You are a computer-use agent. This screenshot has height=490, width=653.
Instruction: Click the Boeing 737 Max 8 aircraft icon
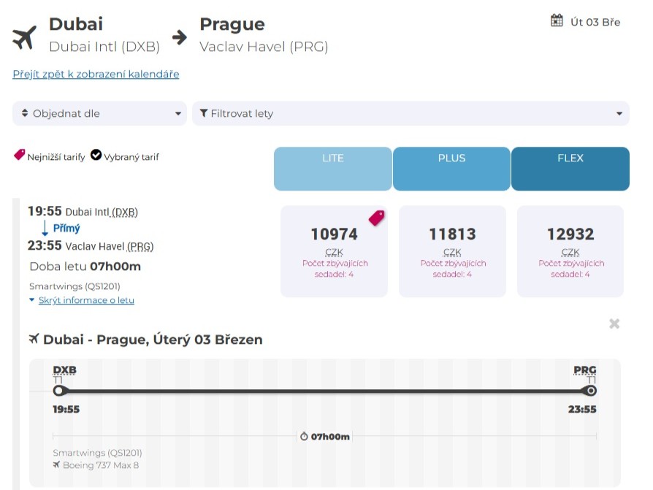(x=56, y=465)
